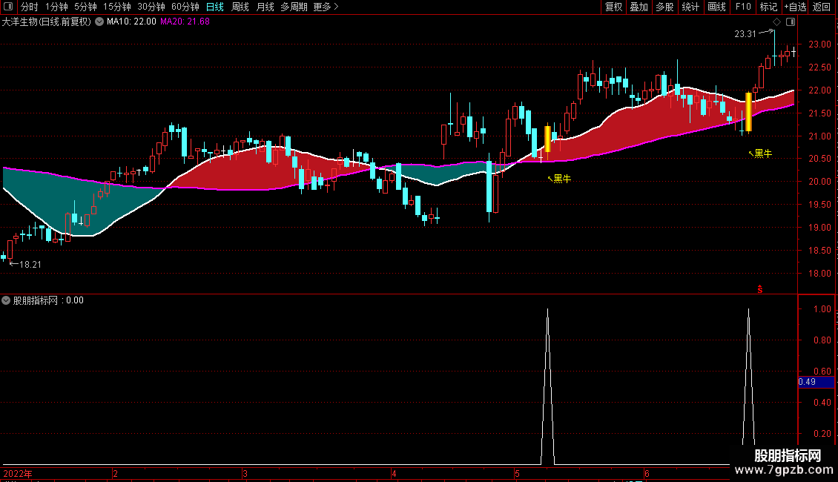Open the 多股 multi-stock view
The width and height of the screenshot is (838, 482).
(664, 7)
